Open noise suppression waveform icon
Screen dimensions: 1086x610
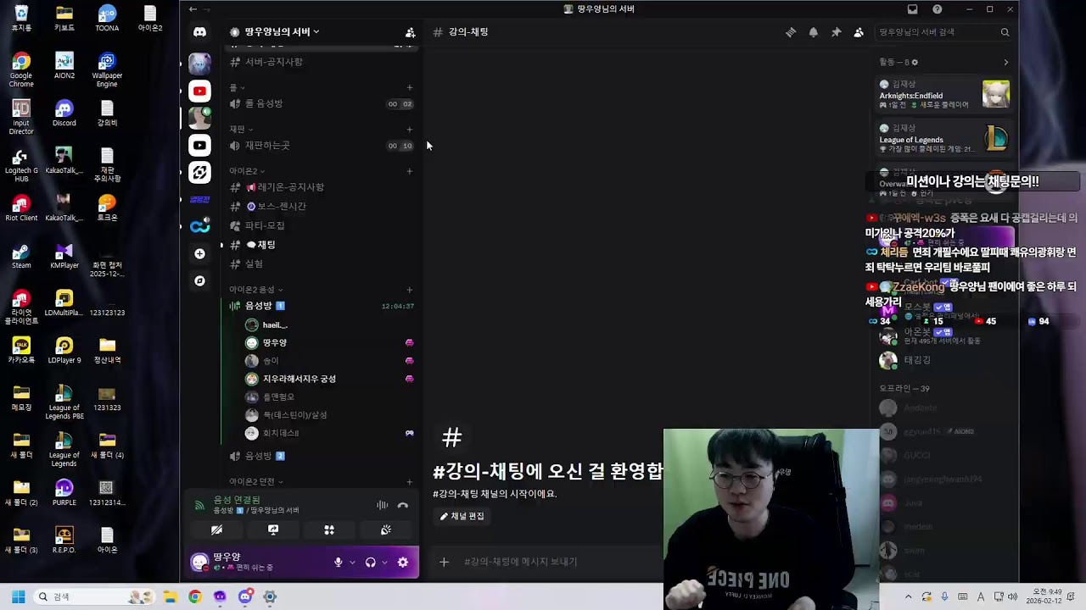[x=383, y=505]
